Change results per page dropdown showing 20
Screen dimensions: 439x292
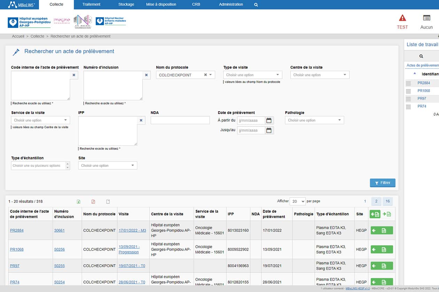(x=298, y=201)
